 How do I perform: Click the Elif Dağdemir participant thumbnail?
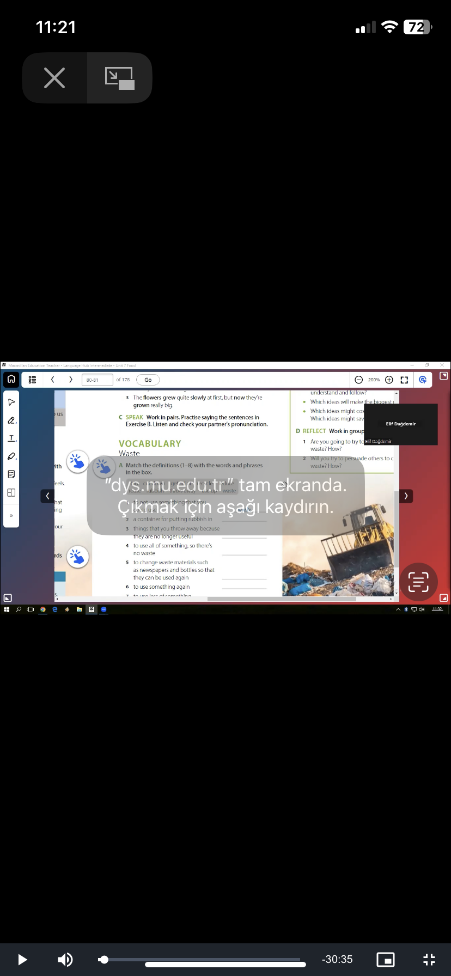(401, 424)
